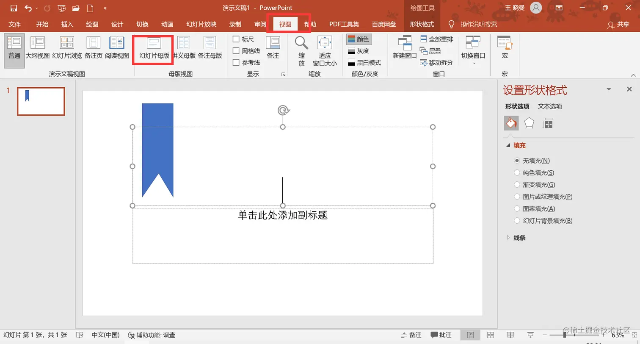Image resolution: width=640 pixels, height=344 pixels.
Task: Select slide 1 thumbnail
Action: pos(41,101)
